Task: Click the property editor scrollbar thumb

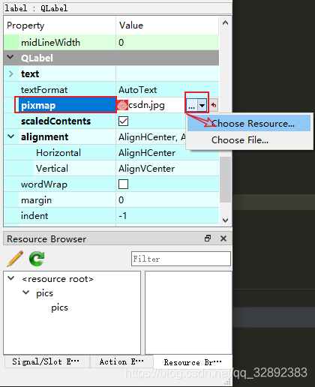Action: click(225, 179)
